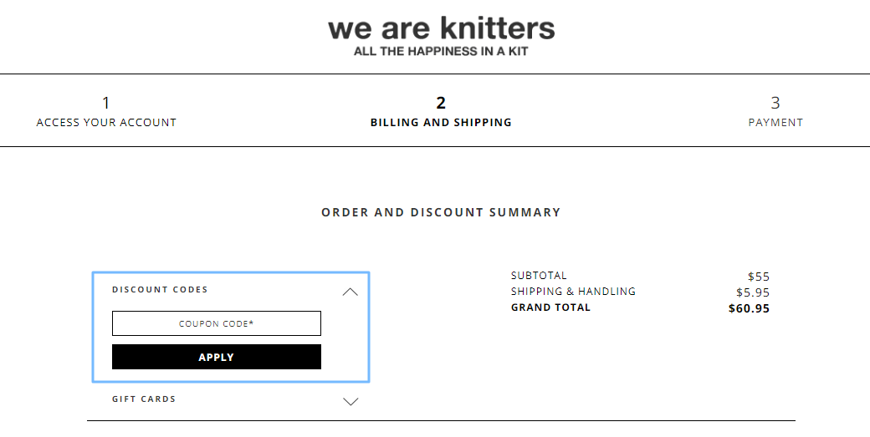Click the Subtotal label

(539, 275)
